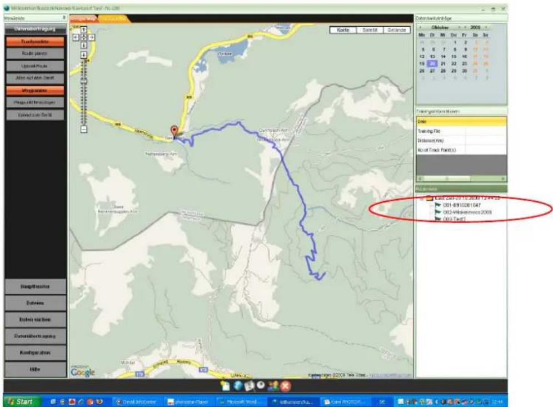
Task: Switch map view to Satellit
Action: click(x=370, y=31)
